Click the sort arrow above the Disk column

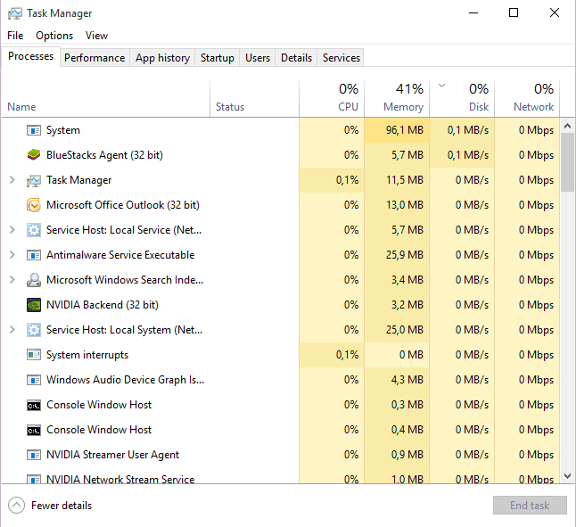coord(442,86)
